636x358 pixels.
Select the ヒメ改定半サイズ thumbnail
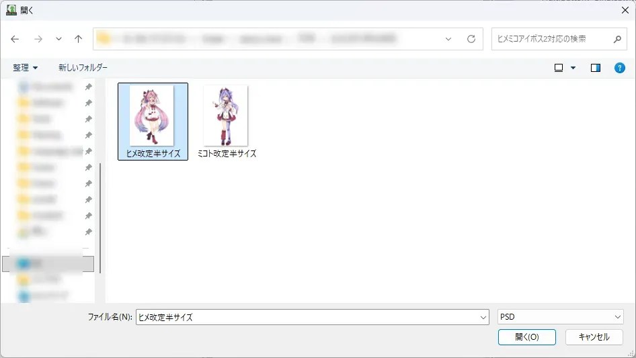[x=152, y=116]
